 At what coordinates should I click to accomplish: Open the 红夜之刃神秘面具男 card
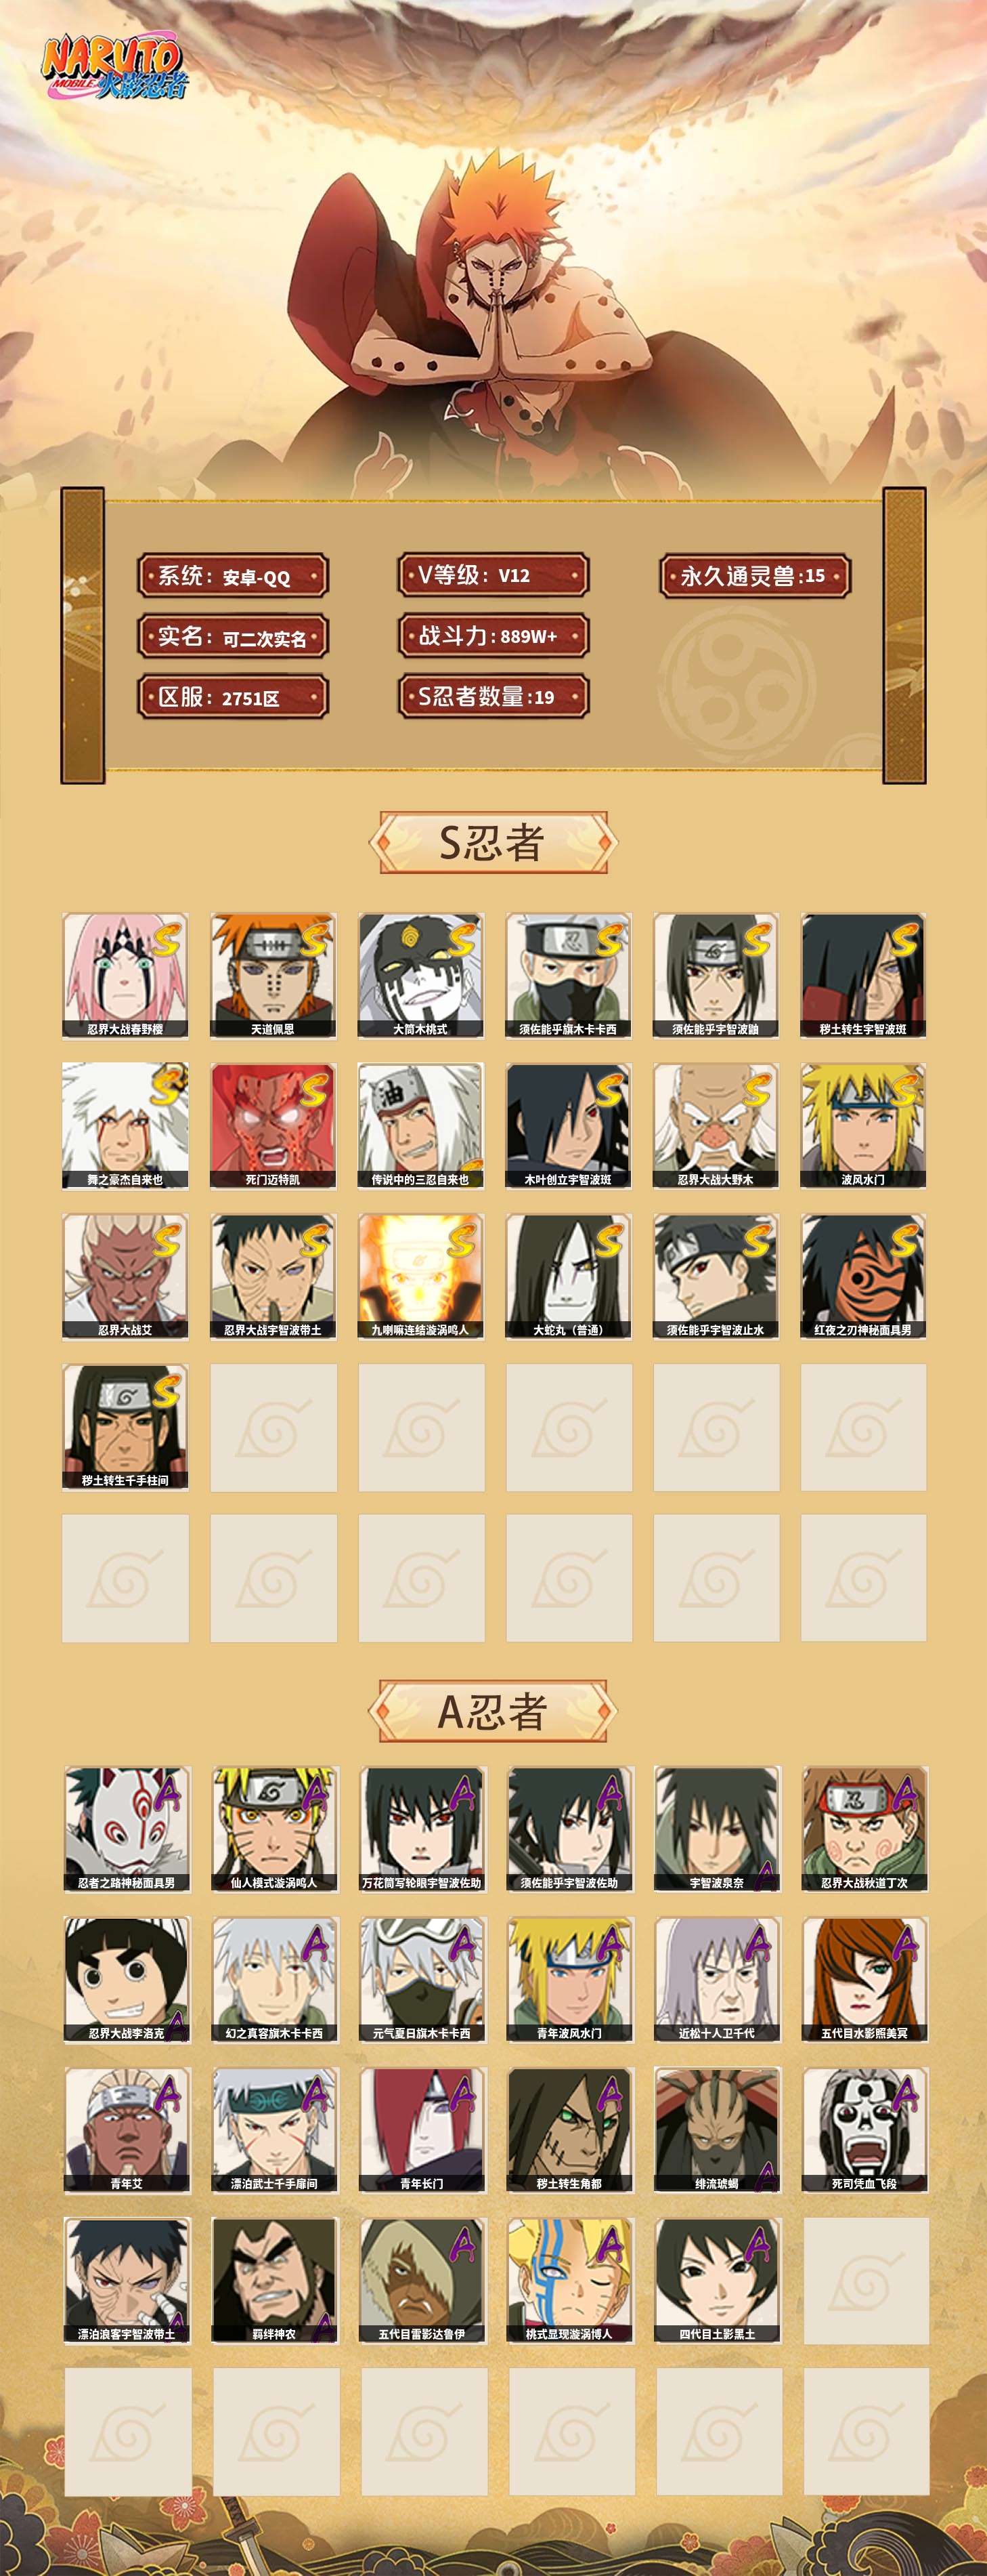tap(863, 1276)
